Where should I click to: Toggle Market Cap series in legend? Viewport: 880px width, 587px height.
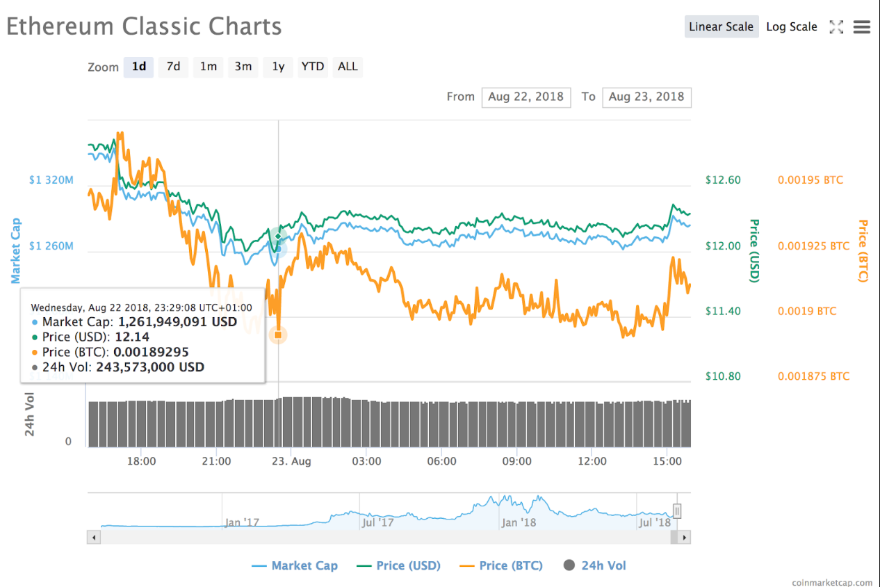pyautogui.click(x=295, y=566)
